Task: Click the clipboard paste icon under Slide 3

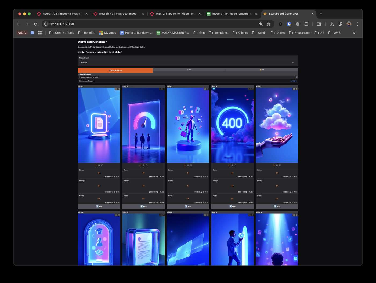Action: (191, 165)
